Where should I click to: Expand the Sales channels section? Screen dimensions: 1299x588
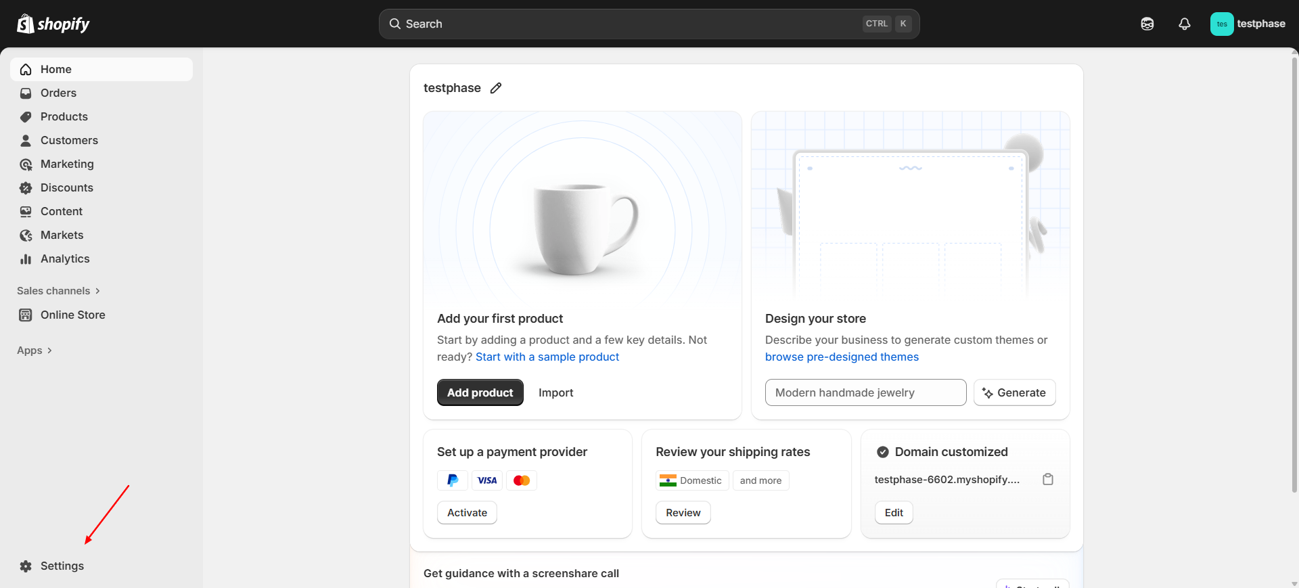[x=59, y=291]
